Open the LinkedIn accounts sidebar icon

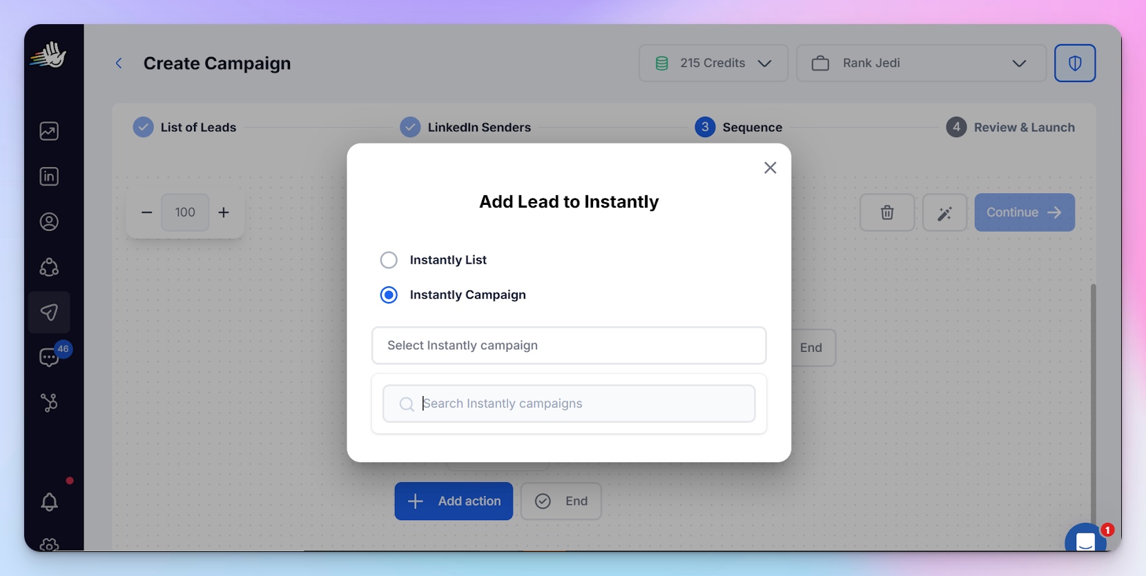tap(49, 177)
